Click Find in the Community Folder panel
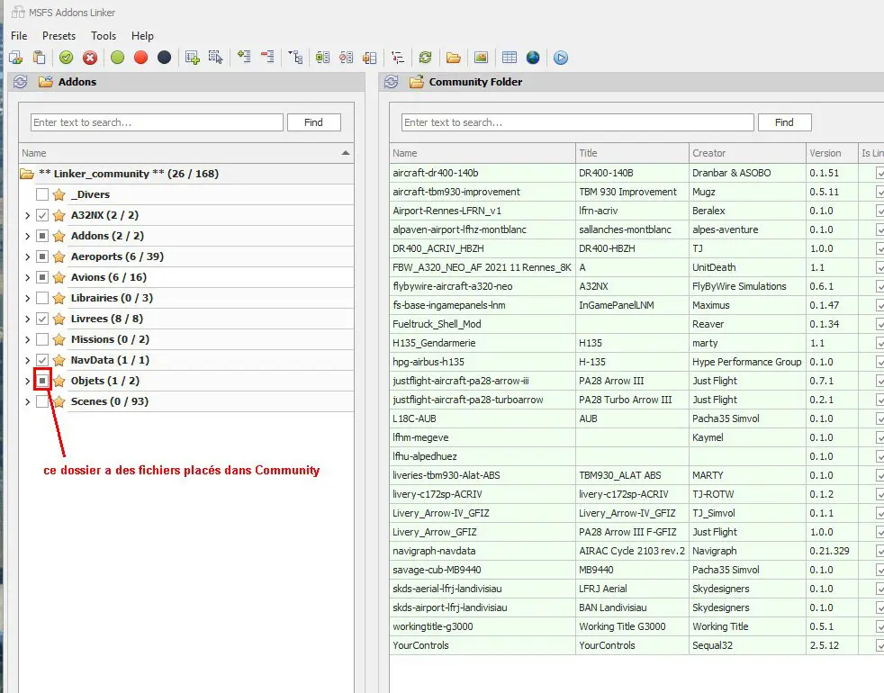The width and height of the screenshot is (884, 693). (x=784, y=122)
